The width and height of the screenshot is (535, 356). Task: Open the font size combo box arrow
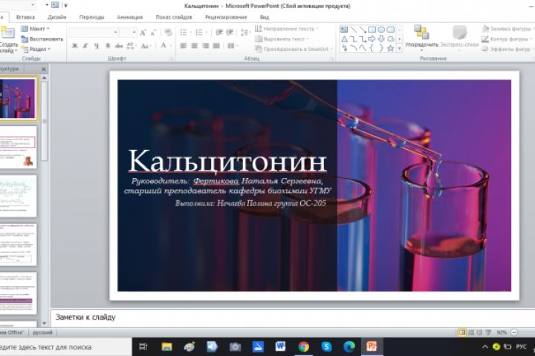point(134,33)
